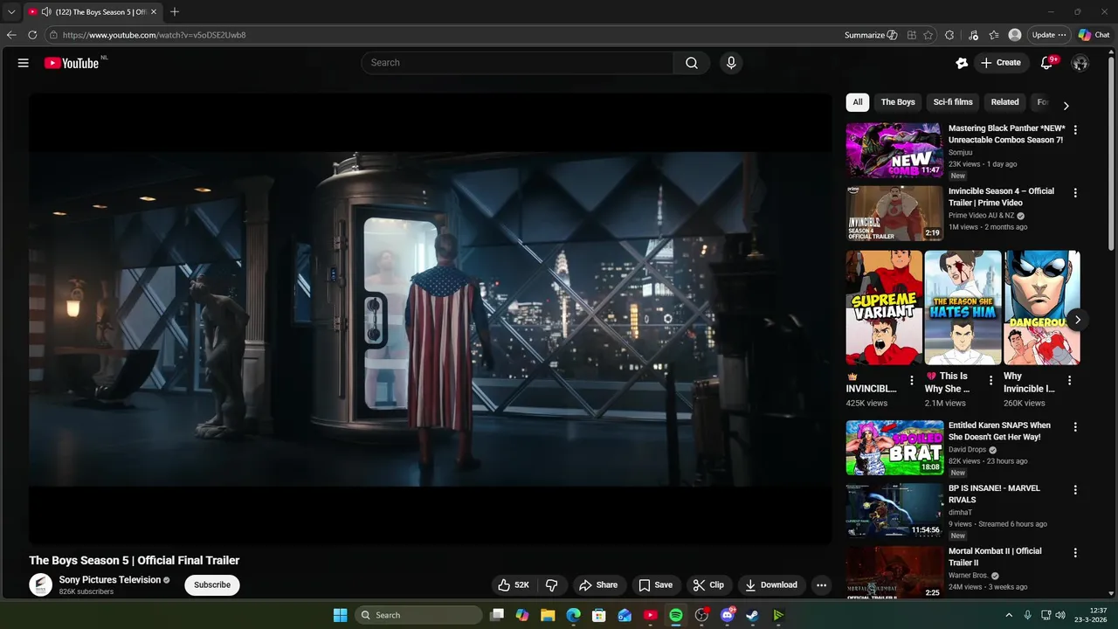Subscribe to Sony Pictures Television
This screenshot has width=1118, height=629.
point(212,585)
